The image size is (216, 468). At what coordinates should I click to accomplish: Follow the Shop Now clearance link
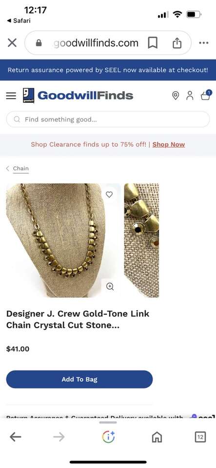click(x=169, y=144)
